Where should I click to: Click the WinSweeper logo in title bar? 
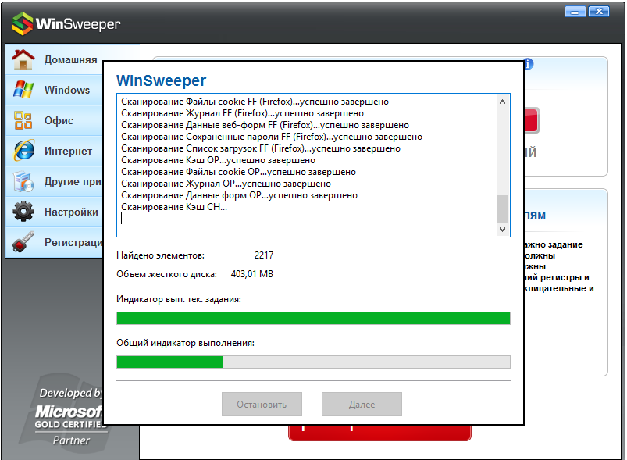click(23, 23)
